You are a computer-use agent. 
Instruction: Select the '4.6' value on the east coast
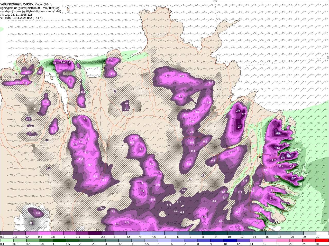click(288, 156)
